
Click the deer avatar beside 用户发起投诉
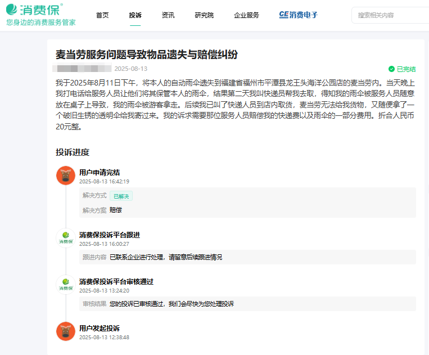66,331
